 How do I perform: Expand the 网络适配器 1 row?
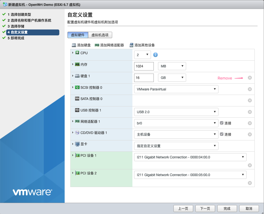(x=73, y=121)
